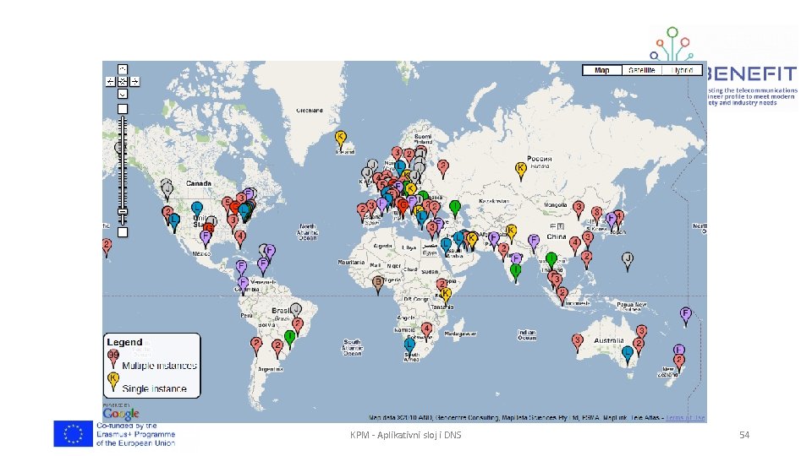The height and width of the screenshot is (456, 812).
Task: Pan the map up with the arrow button
Action: coord(122,69)
